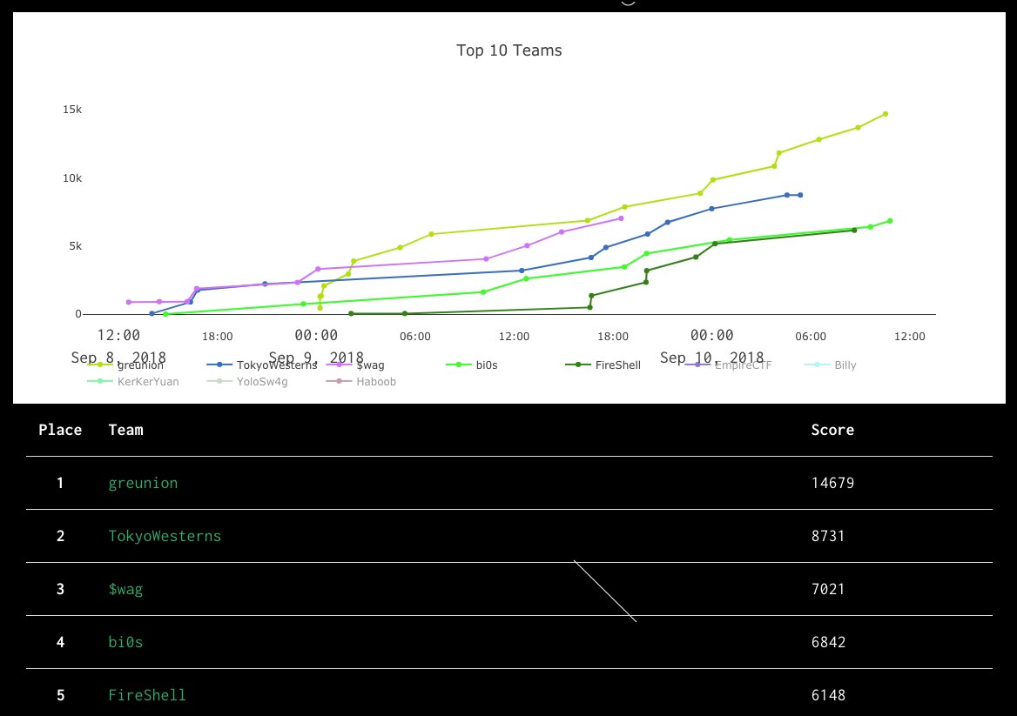Click the 10k y-axis label
The height and width of the screenshot is (716, 1017).
tap(72, 178)
